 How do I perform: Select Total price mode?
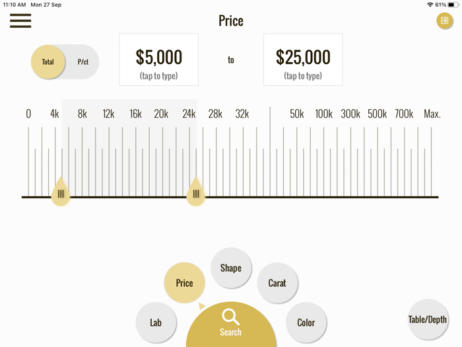[x=48, y=62]
